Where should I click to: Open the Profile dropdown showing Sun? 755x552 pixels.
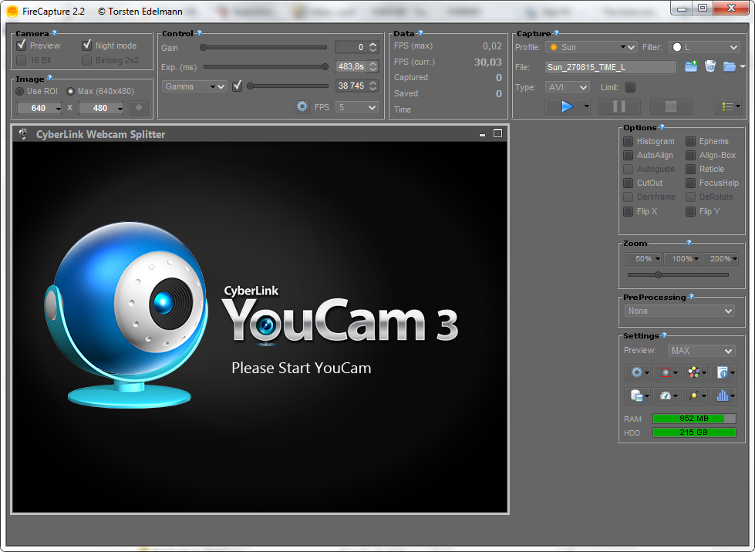[x=591, y=47]
